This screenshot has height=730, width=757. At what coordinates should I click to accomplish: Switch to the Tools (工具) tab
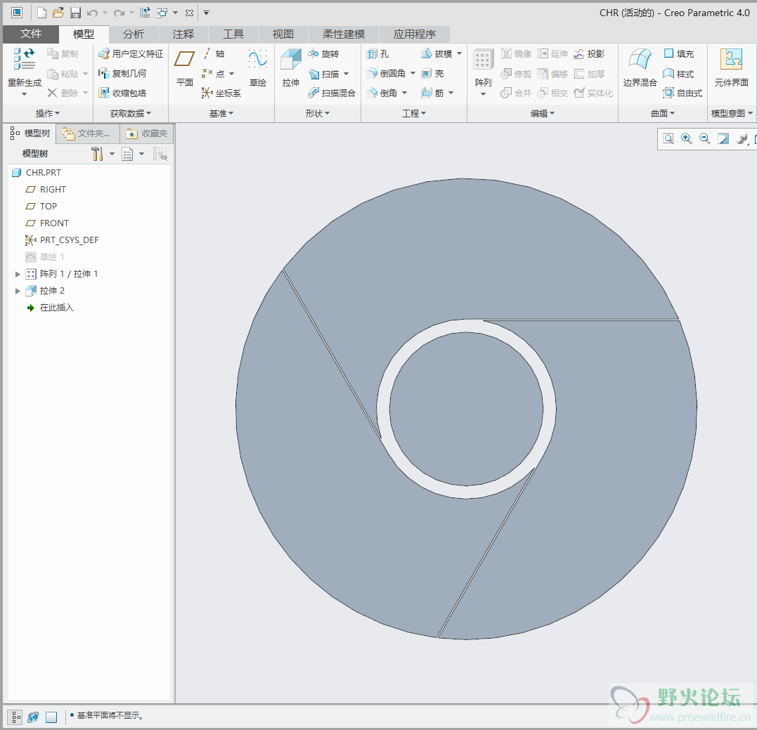pyautogui.click(x=233, y=34)
